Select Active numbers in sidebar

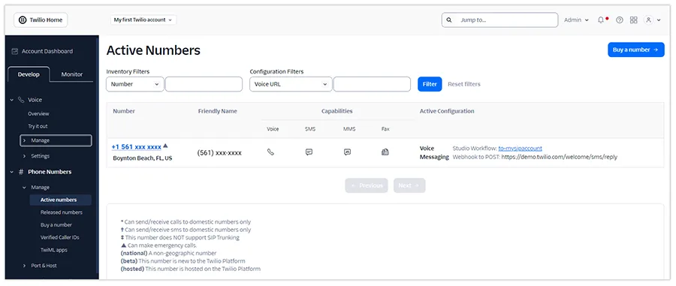(60, 200)
